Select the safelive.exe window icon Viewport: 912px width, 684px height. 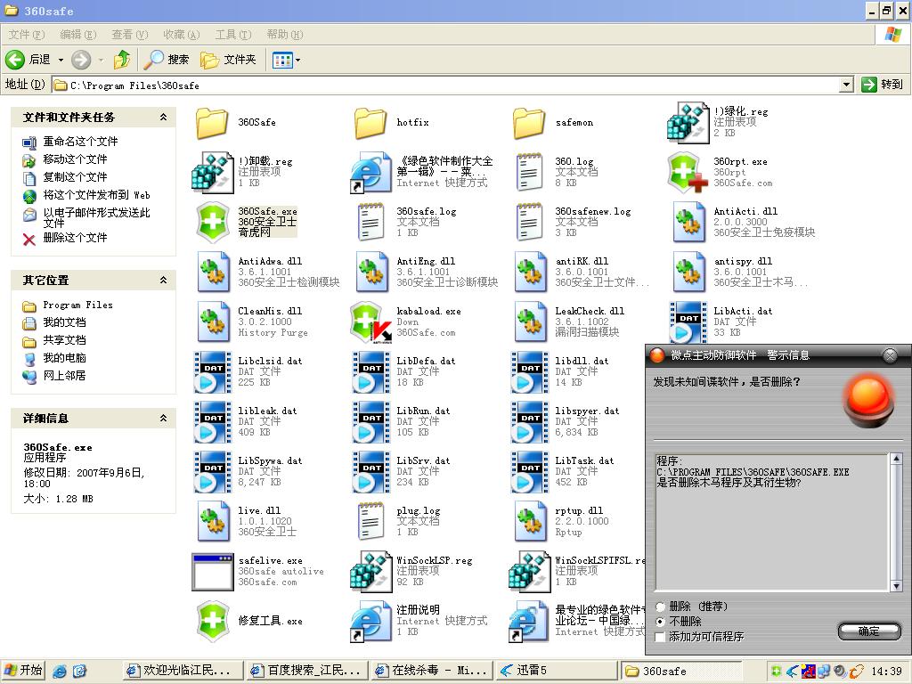coord(212,572)
